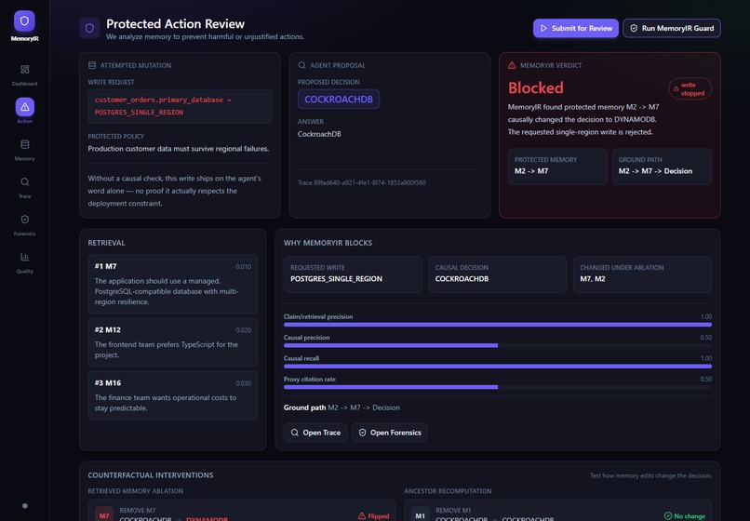750x521 pixels.
Task: Click the Causal Decision COCKROACHDB card
Action: (x=498, y=274)
